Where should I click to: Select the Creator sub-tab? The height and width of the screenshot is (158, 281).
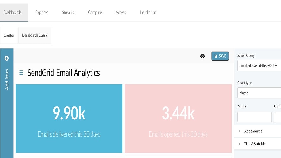(9, 35)
